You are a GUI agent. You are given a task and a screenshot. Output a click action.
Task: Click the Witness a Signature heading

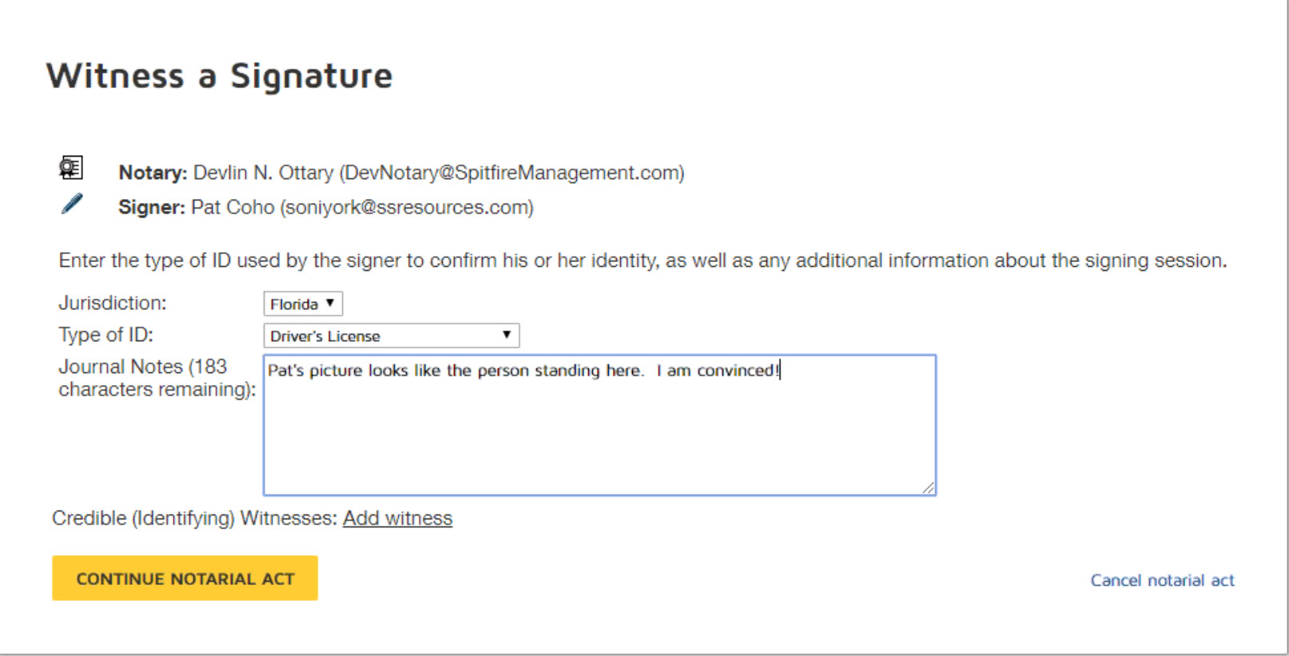tap(219, 76)
